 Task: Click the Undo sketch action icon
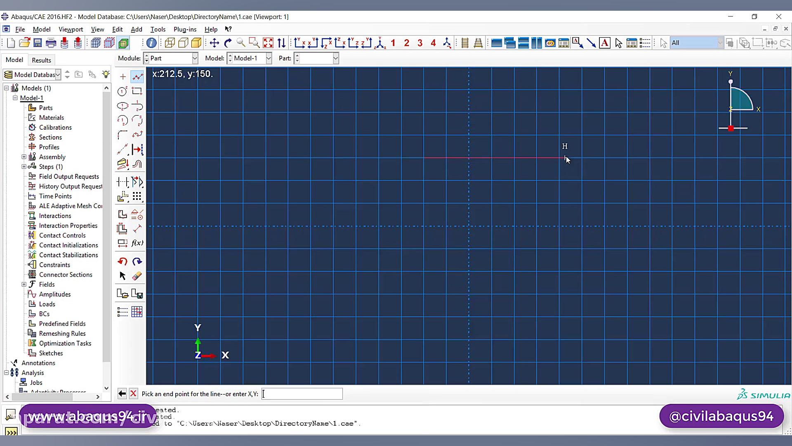(x=122, y=261)
